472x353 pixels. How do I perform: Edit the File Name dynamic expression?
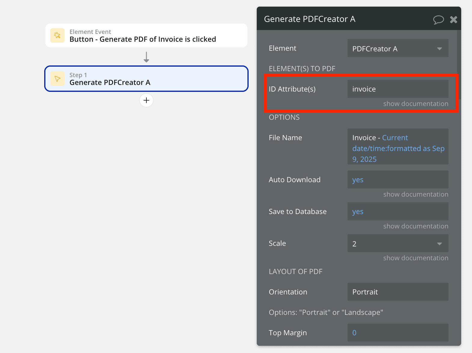398,148
